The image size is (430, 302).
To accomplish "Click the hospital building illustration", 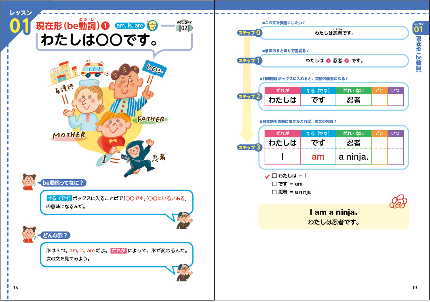I will point(64,72).
